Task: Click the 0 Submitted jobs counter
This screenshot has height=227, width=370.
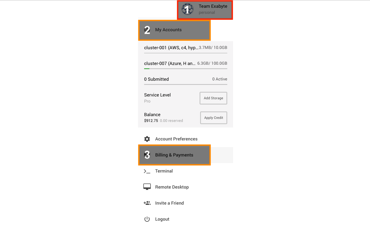Action: [156, 79]
